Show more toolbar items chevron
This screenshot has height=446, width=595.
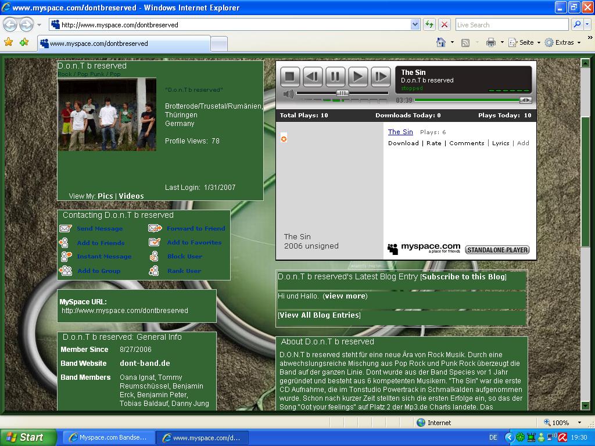tap(590, 38)
